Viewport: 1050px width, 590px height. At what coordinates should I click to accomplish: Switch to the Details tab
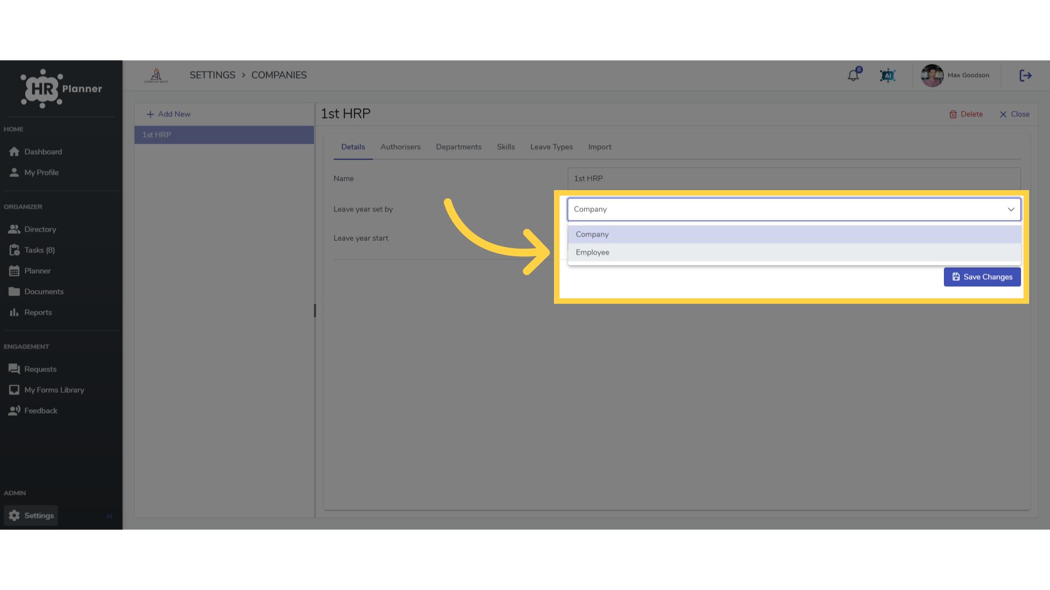tap(353, 147)
